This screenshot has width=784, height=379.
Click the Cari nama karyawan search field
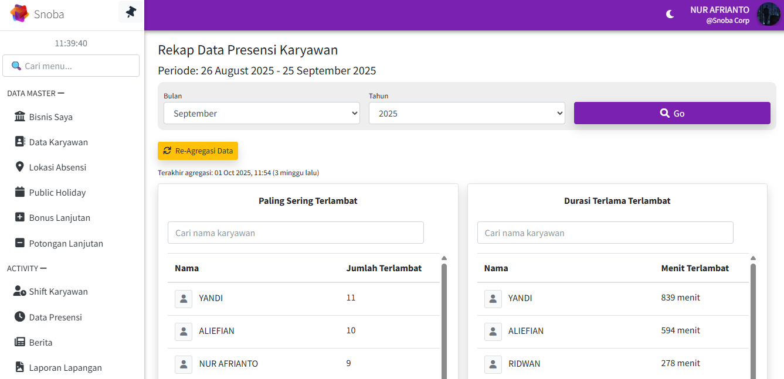pyautogui.click(x=296, y=233)
